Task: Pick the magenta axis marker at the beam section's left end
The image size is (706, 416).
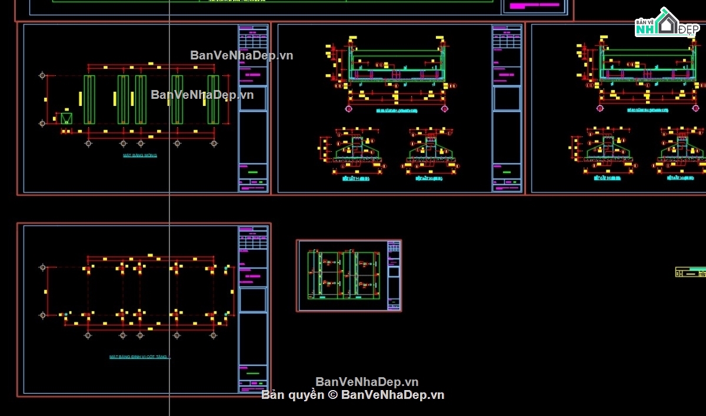Action: (349, 108)
